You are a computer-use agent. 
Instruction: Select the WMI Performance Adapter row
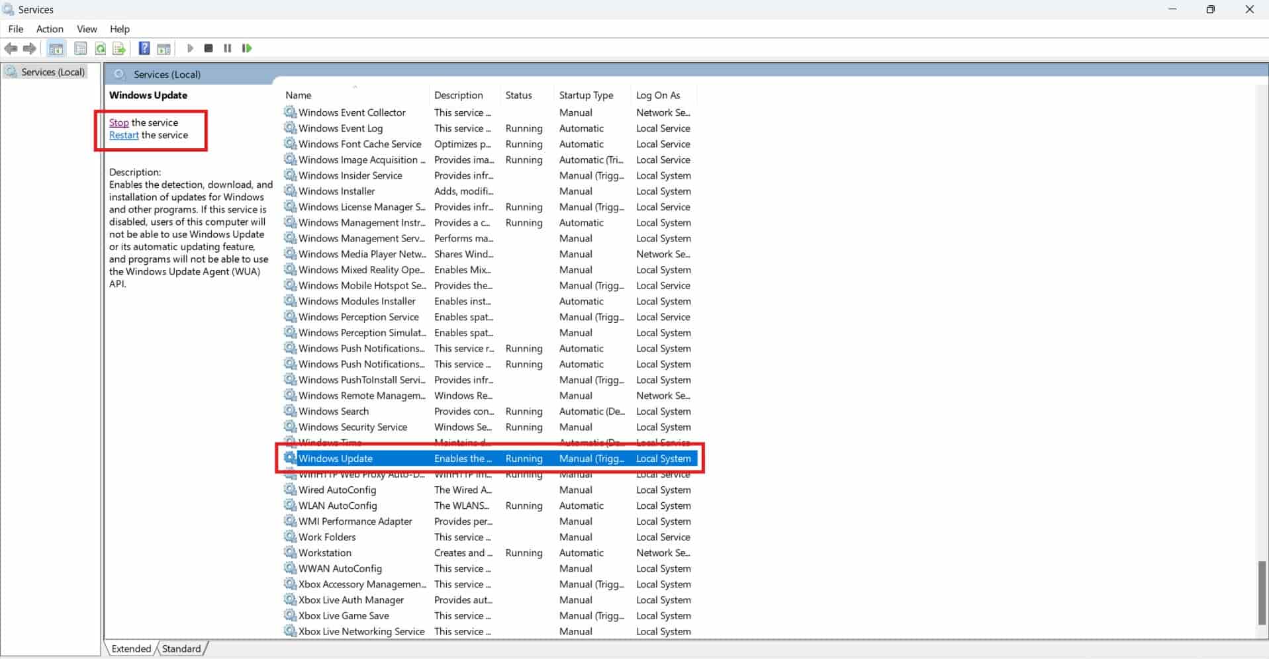point(490,521)
